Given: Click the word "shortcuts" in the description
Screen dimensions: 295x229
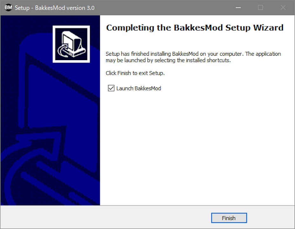Looking at the screenshot, I should click(x=218, y=60).
